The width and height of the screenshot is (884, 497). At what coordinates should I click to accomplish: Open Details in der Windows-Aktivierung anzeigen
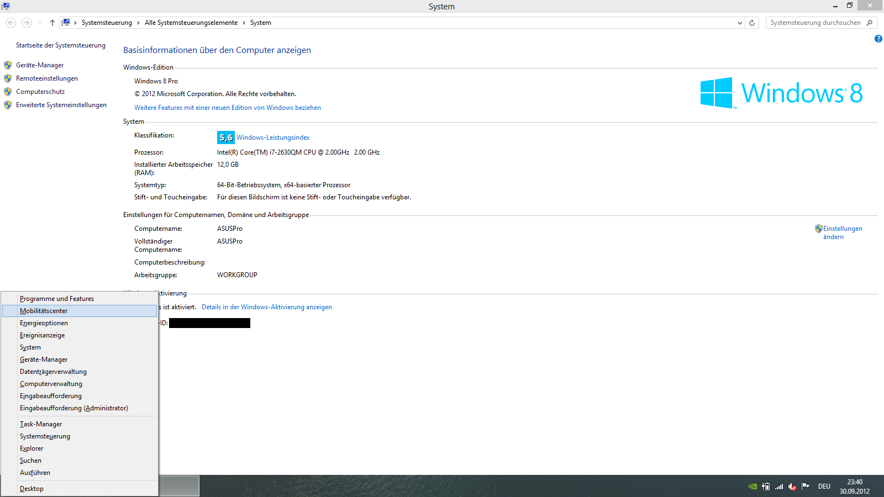(267, 307)
